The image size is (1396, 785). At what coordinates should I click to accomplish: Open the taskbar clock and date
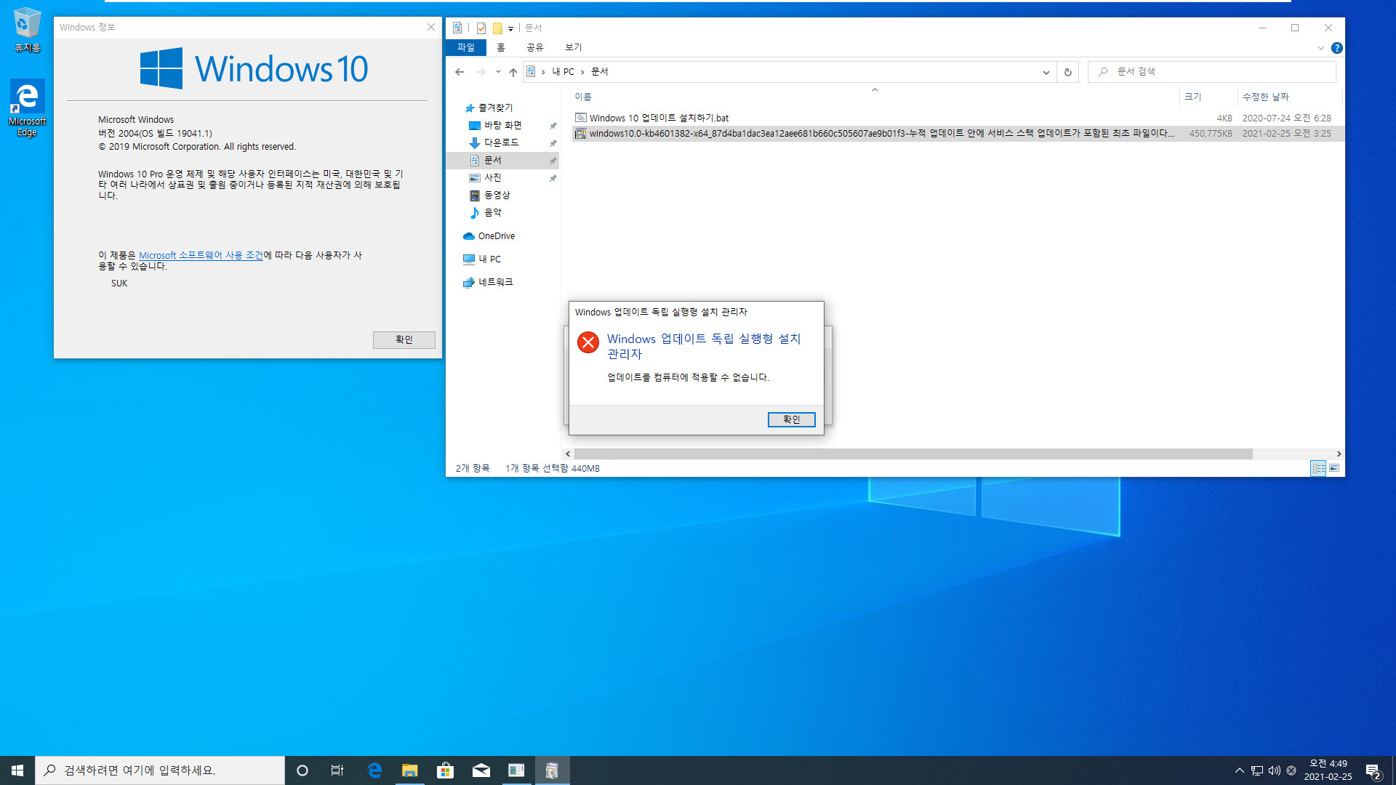(1328, 770)
